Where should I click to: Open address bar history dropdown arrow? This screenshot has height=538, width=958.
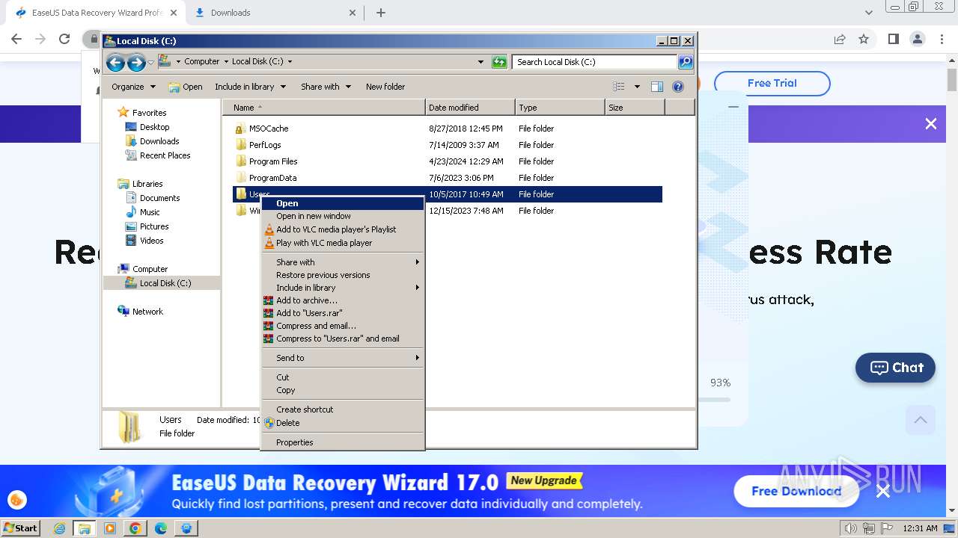tap(480, 62)
